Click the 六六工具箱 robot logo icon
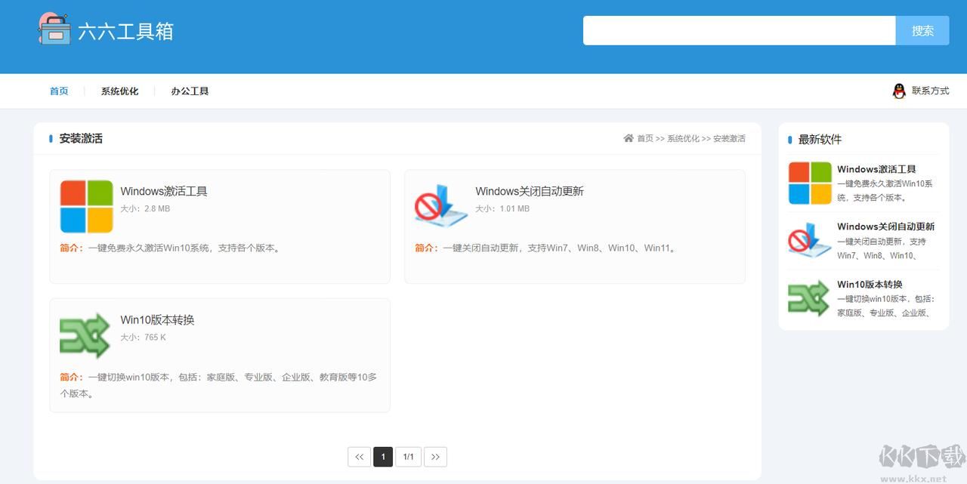This screenshot has width=967, height=484. point(54,30)
